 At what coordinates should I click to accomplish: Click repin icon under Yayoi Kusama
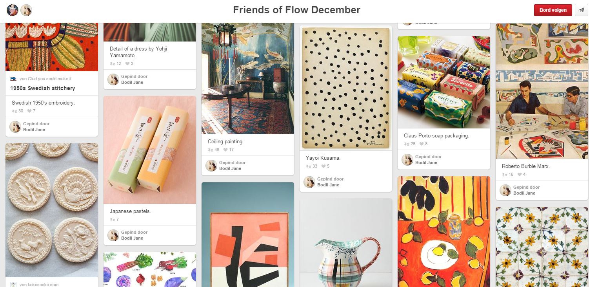click(x=308, y=166)
